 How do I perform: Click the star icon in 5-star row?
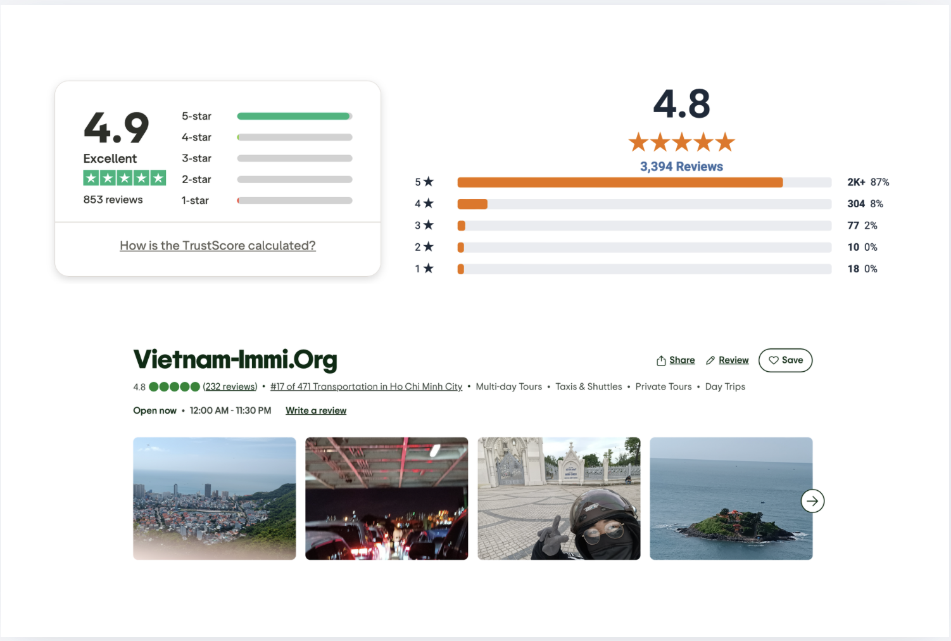(429, 182)
